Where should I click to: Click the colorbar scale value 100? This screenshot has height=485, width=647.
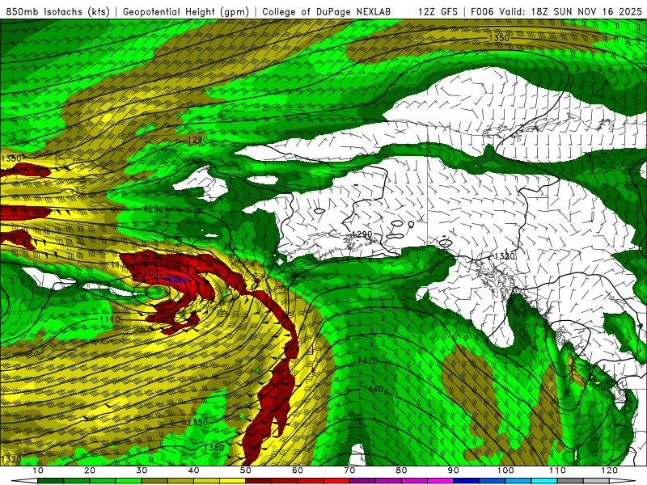click(505, 470)
